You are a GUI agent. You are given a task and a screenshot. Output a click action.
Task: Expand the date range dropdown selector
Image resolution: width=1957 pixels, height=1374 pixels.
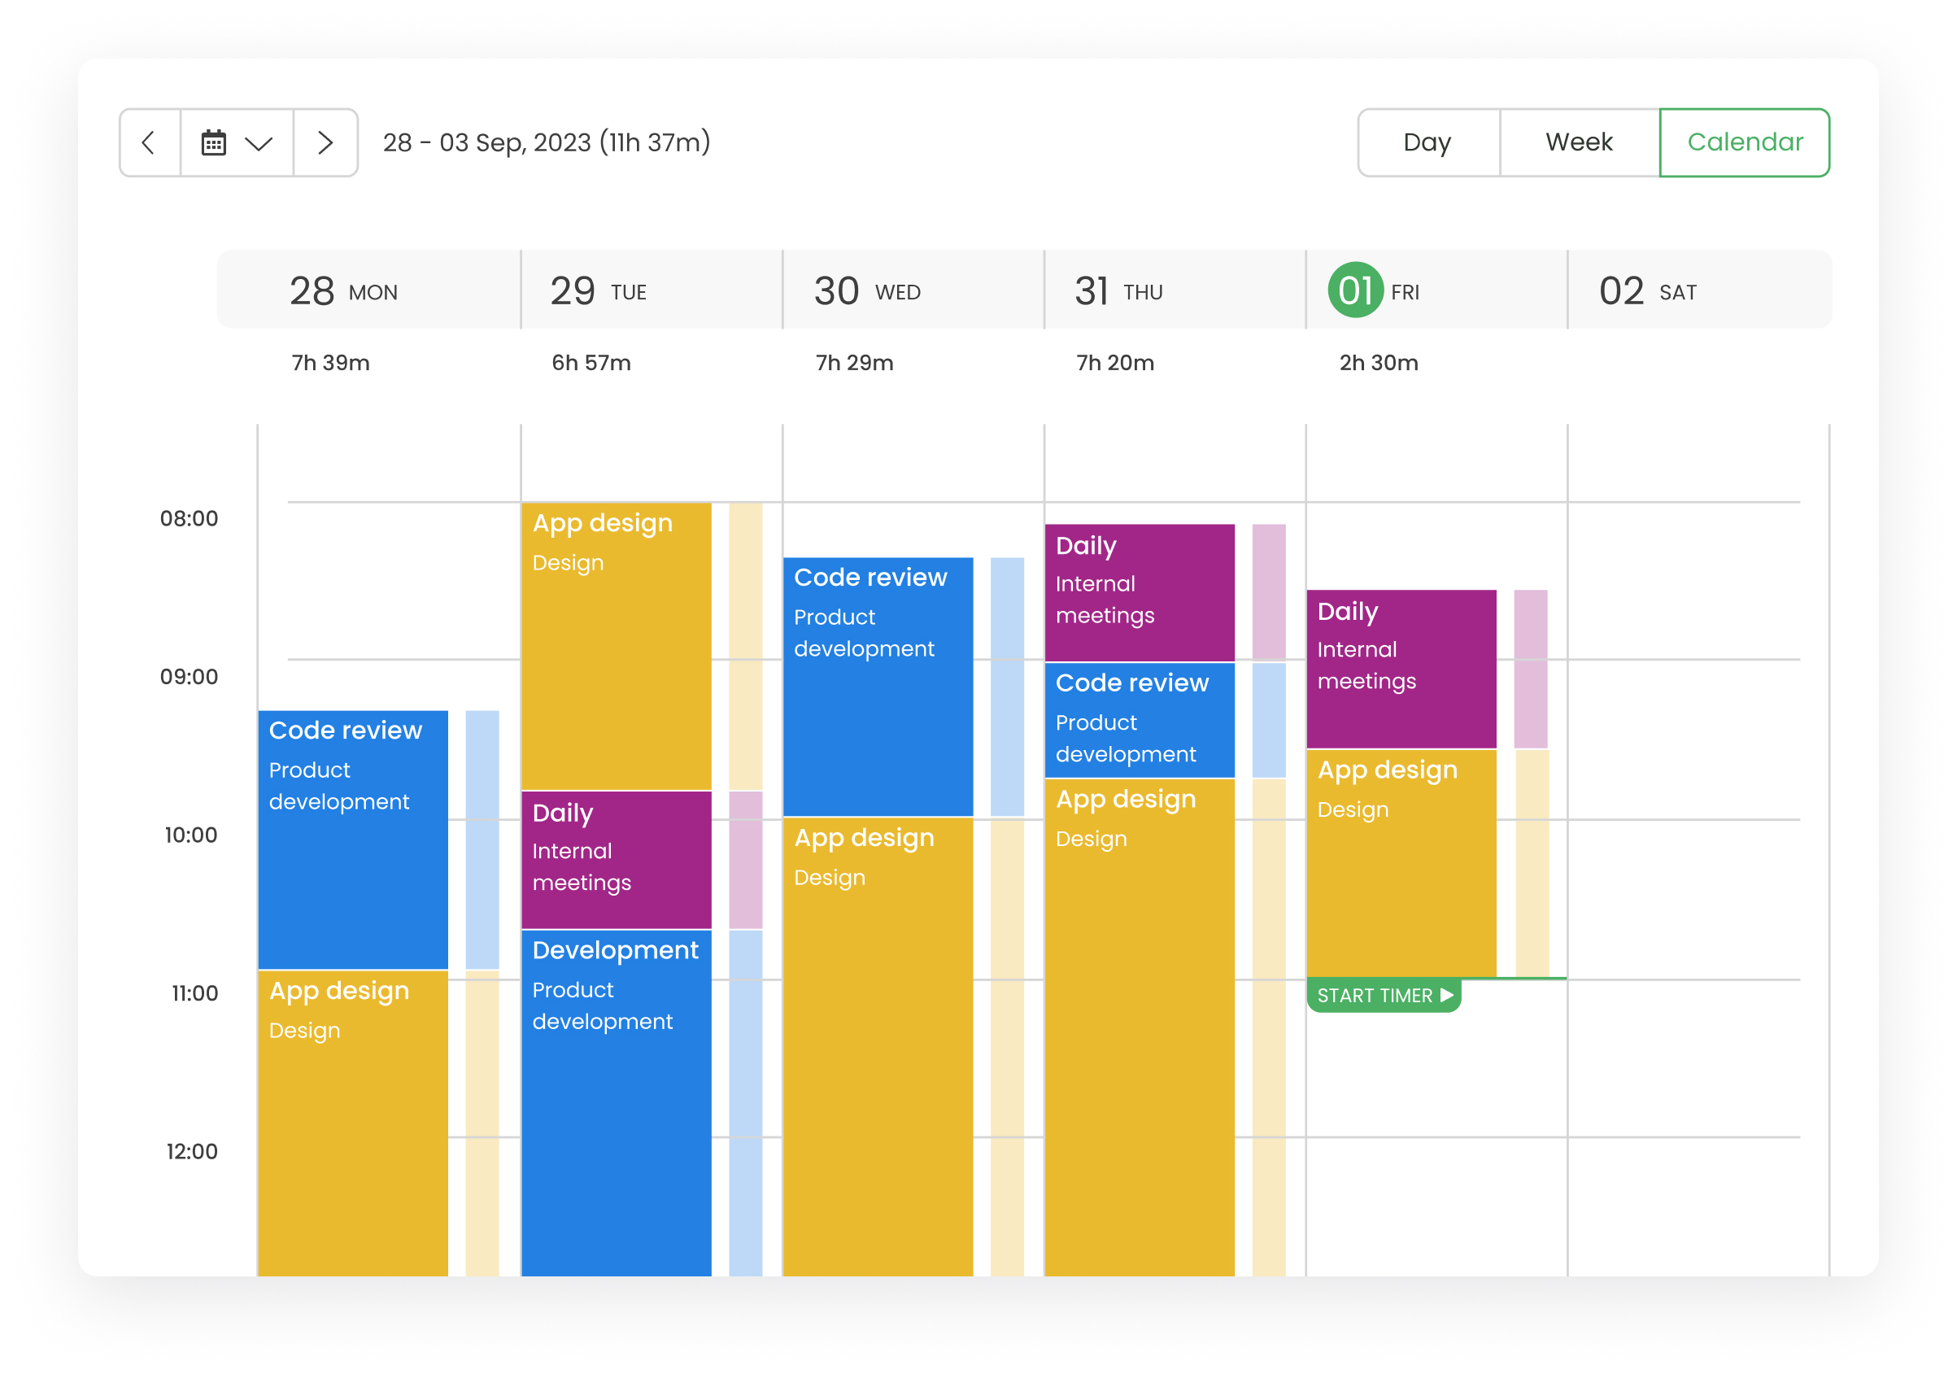(232, 144)
